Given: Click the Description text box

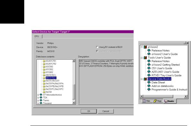Looking at the screenshot, I should [106, 82].
